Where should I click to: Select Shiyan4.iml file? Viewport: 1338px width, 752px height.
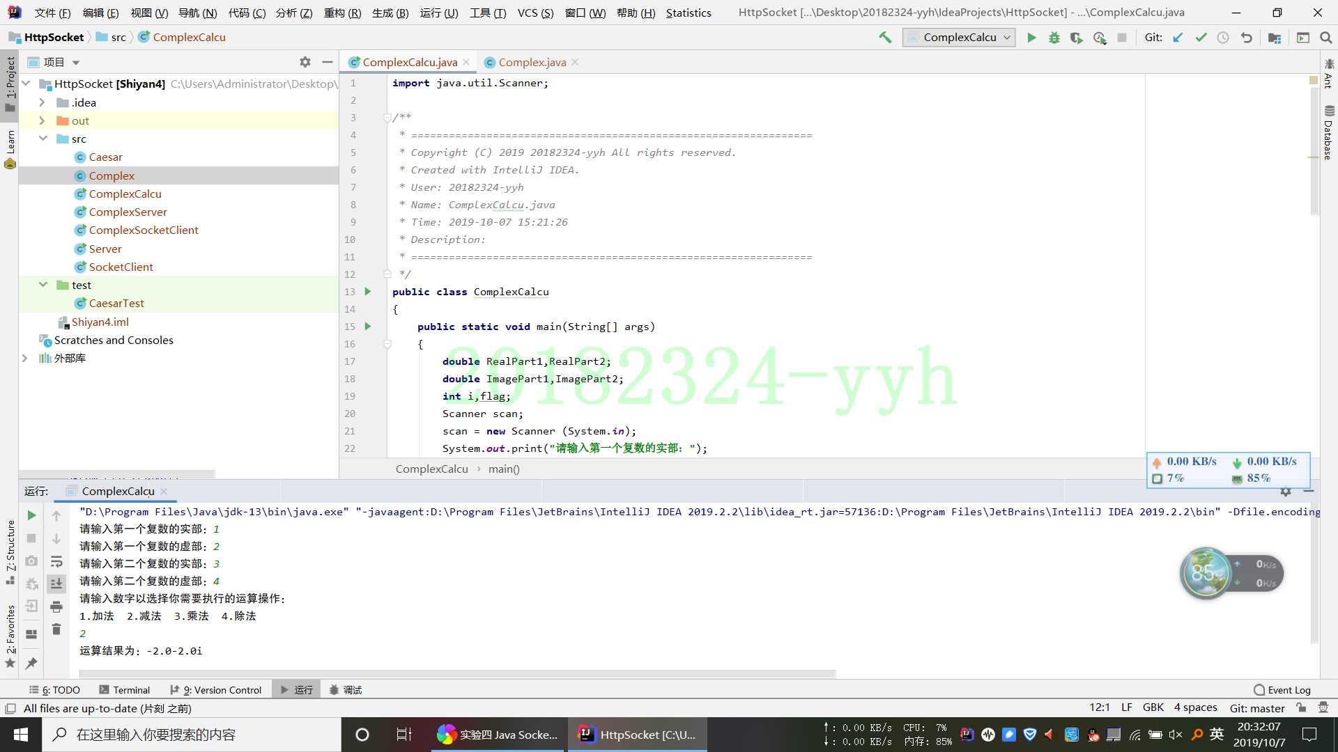(100, 322)
